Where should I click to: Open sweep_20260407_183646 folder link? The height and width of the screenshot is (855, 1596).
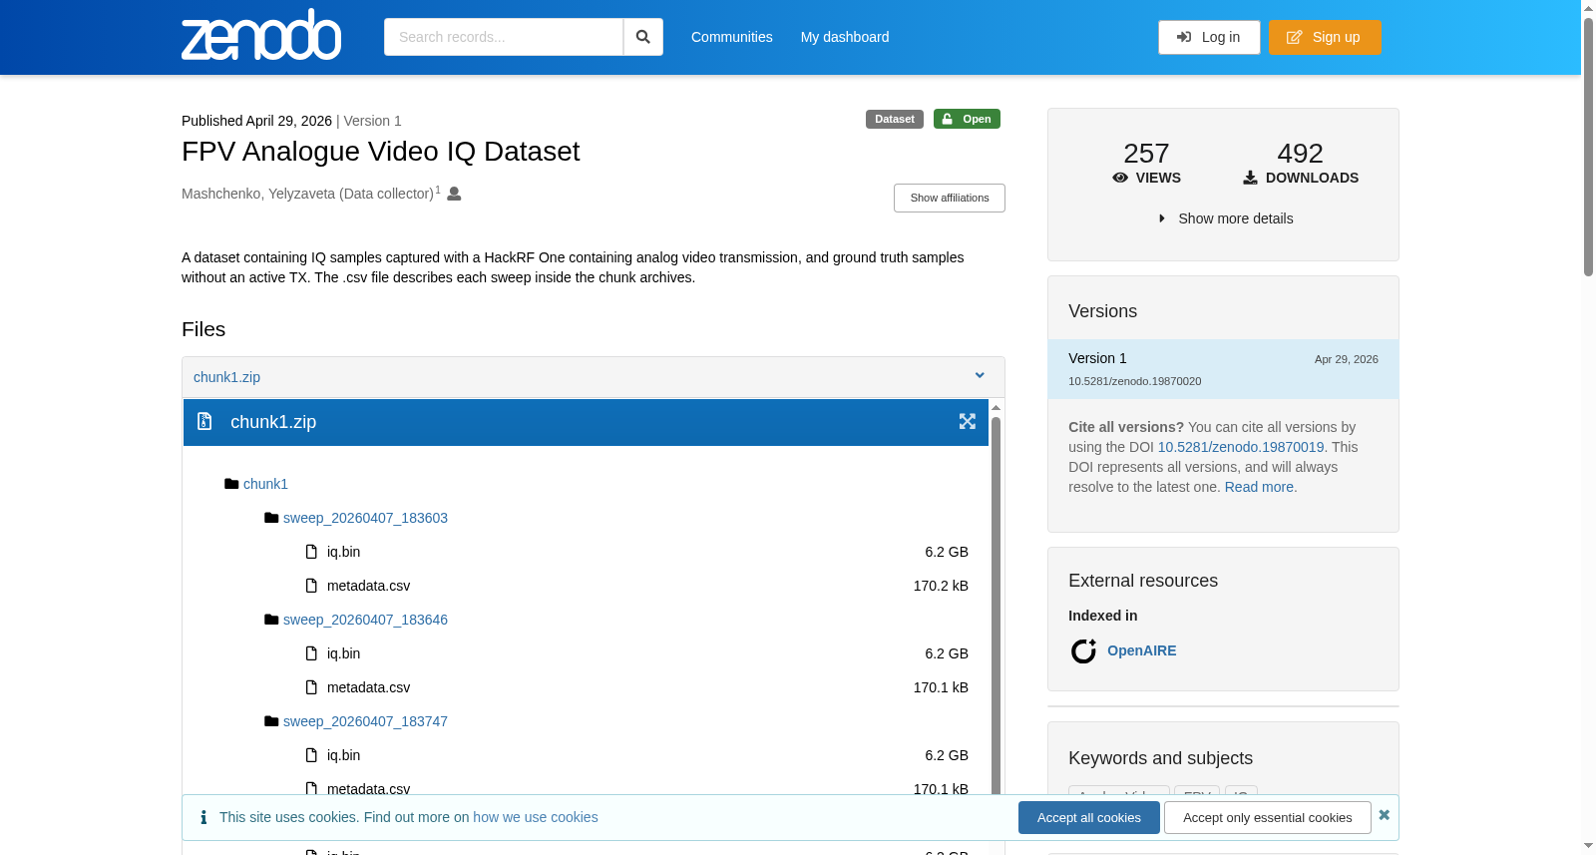coord(365,620)
